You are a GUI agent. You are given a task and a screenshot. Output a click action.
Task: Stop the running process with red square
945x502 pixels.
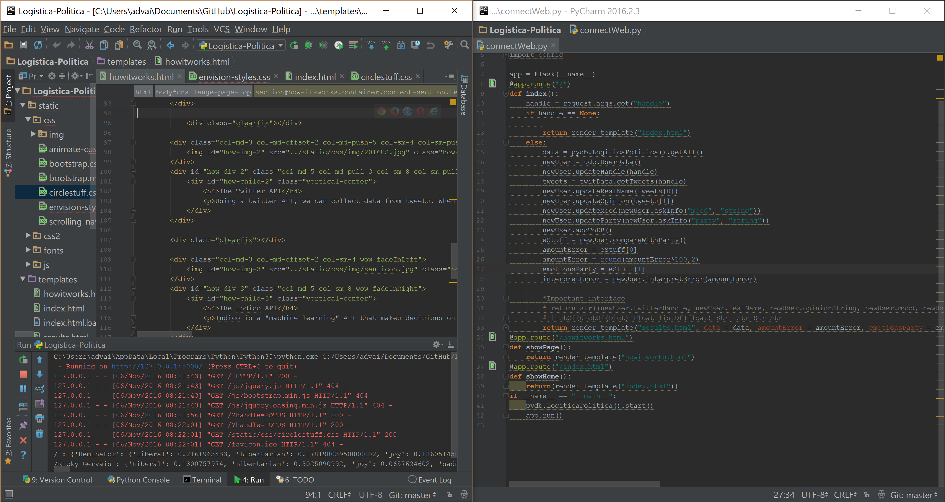pos(23,374)
